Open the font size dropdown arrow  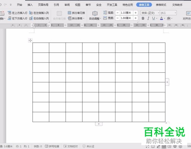click(x=175, y=13)
